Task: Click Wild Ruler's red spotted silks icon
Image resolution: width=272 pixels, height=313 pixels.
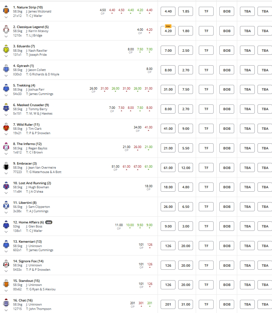Action: pos(6,127)
